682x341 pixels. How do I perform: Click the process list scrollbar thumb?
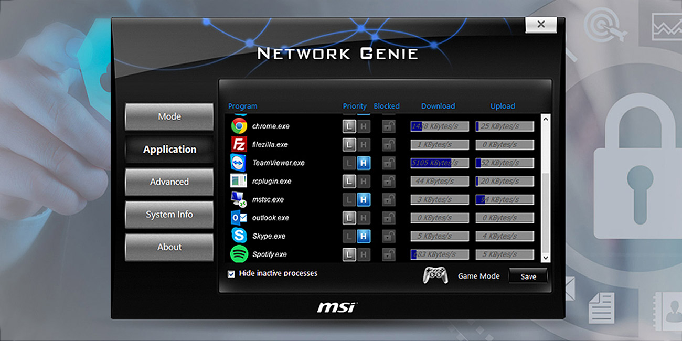(546, 212)
